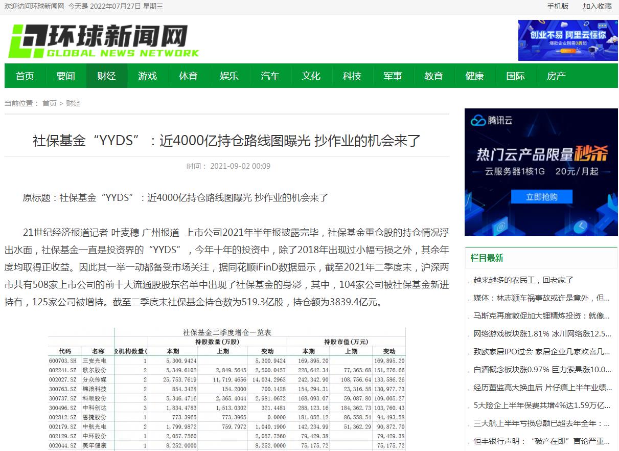Click the 栏目最新 sidebar heading

[x=487, y=258]
